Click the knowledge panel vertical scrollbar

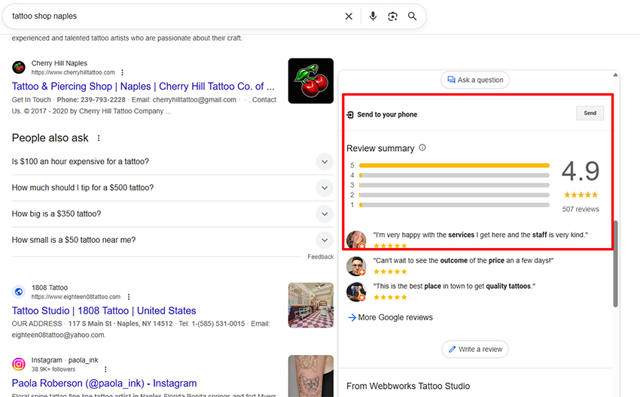[616, 263]
